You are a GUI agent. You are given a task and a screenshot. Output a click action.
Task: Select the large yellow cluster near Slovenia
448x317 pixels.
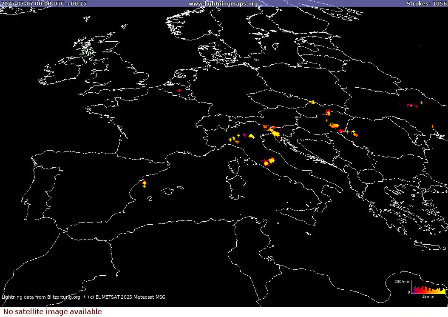click(276, 134)
